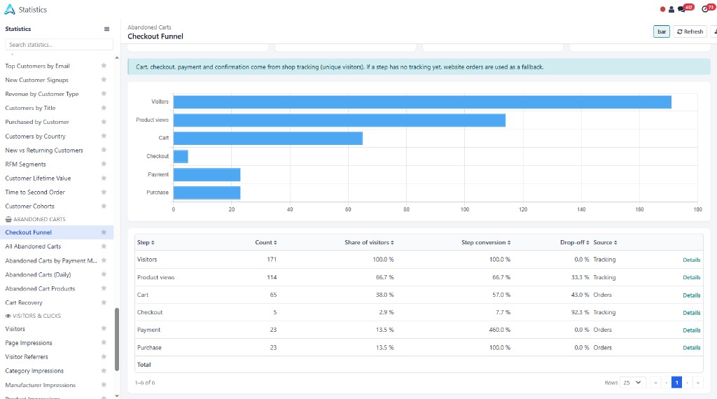Star the Purchased by Customer report
The image size is (717, 399).
104,122
